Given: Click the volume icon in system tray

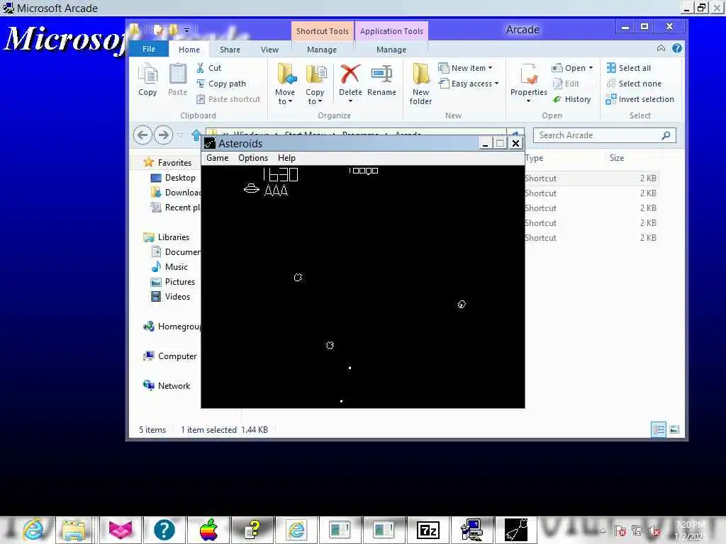Looking at the screenshot, I should click(x=654, y=531).
